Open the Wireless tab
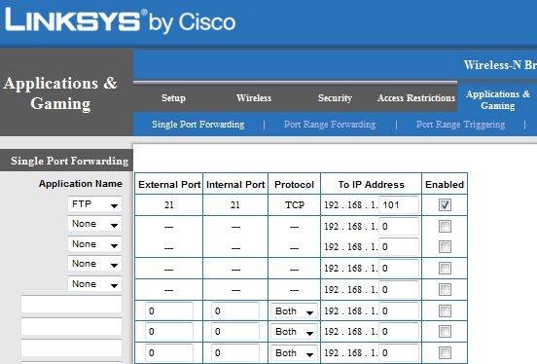The image size is (537, 364). (254, 98)
